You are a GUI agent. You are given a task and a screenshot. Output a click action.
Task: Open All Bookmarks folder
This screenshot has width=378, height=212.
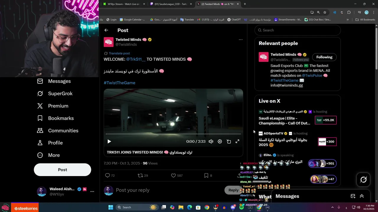pyautogui.click(x=365, y=20)
